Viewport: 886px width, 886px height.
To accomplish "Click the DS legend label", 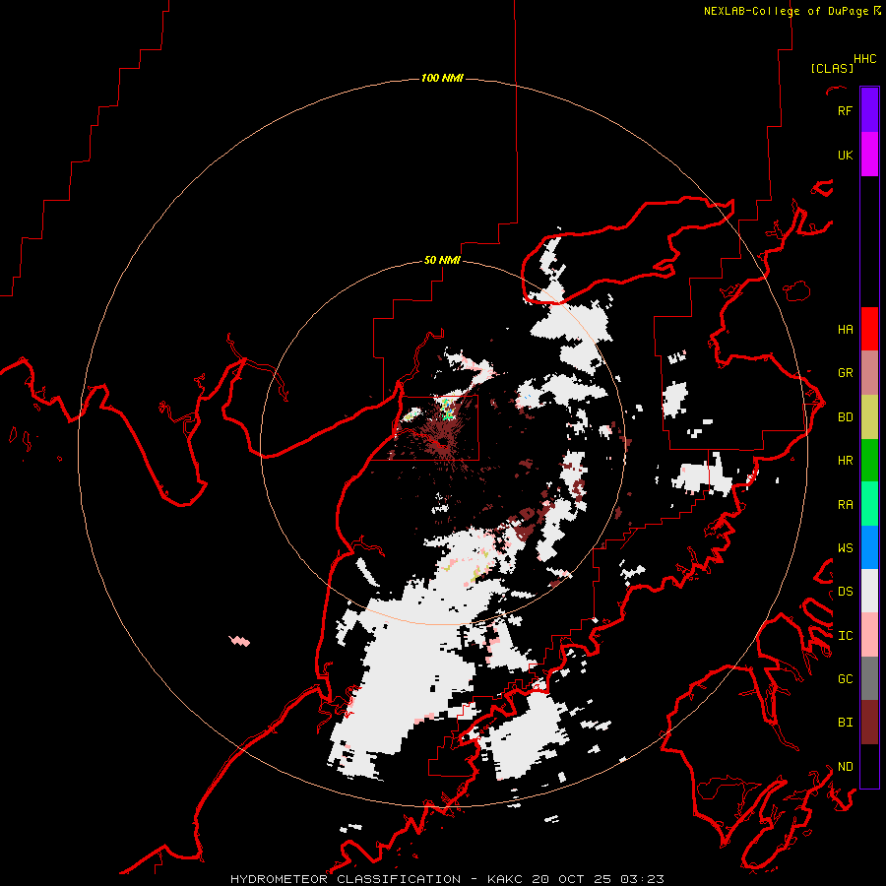I will pyautogui.click(x=845, y=591).
